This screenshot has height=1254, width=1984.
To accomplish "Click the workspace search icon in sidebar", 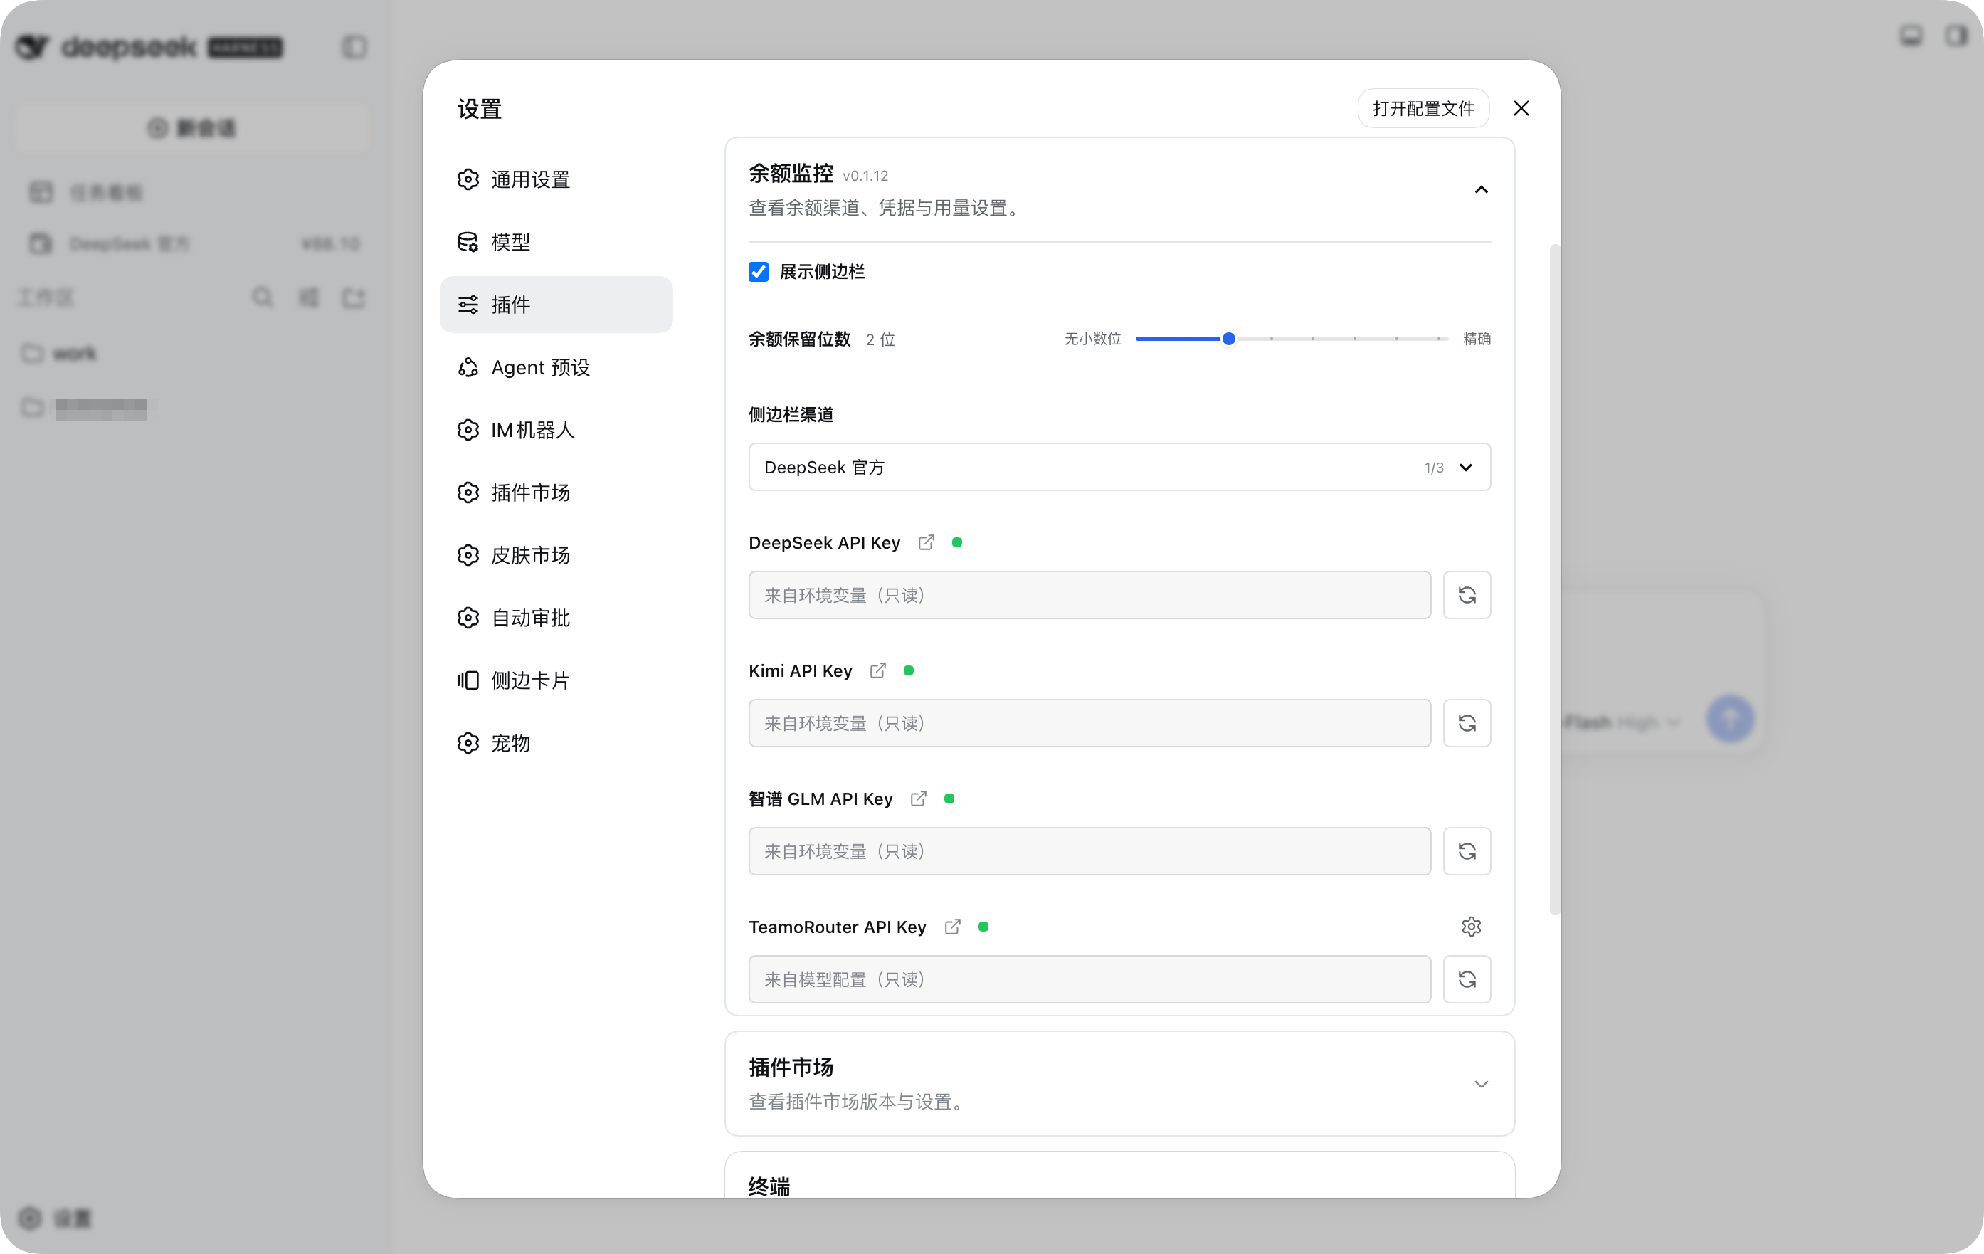I will (262, 297).
